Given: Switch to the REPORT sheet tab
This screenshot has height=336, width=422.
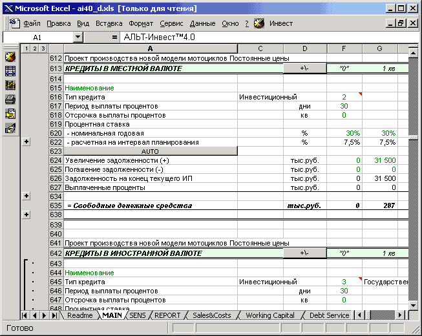Looking at the screenshot, I should coord(167,315).
